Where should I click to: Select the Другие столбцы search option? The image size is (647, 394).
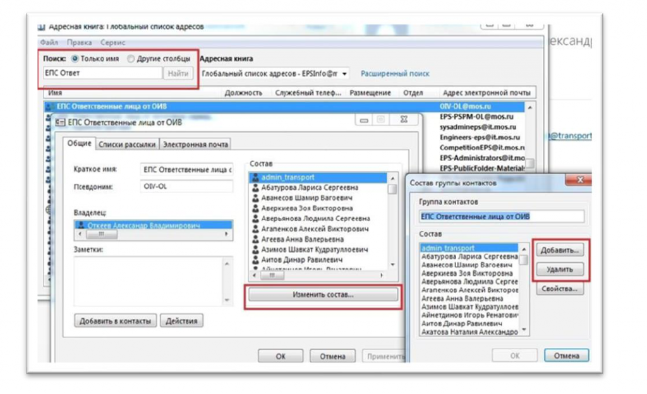click(131, 59)
